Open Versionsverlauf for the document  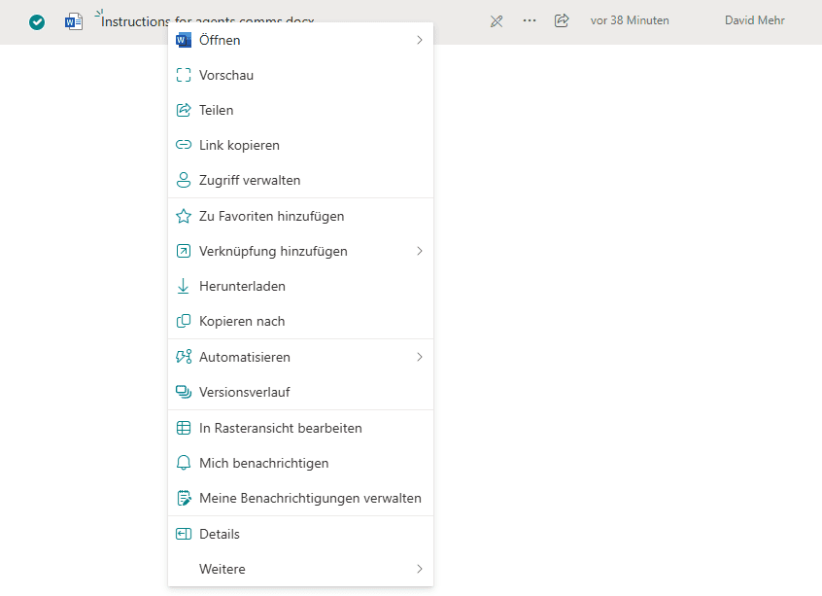tap(244, 392)
